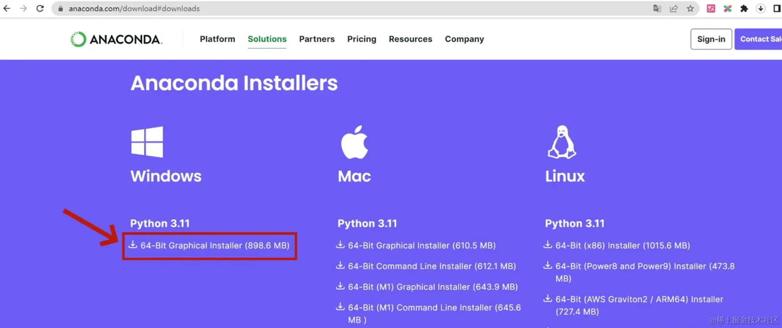The width and height of the screenshot is (782, 328).
Task: Go back using browser back arrow
Action: click(x=7, y=8)
